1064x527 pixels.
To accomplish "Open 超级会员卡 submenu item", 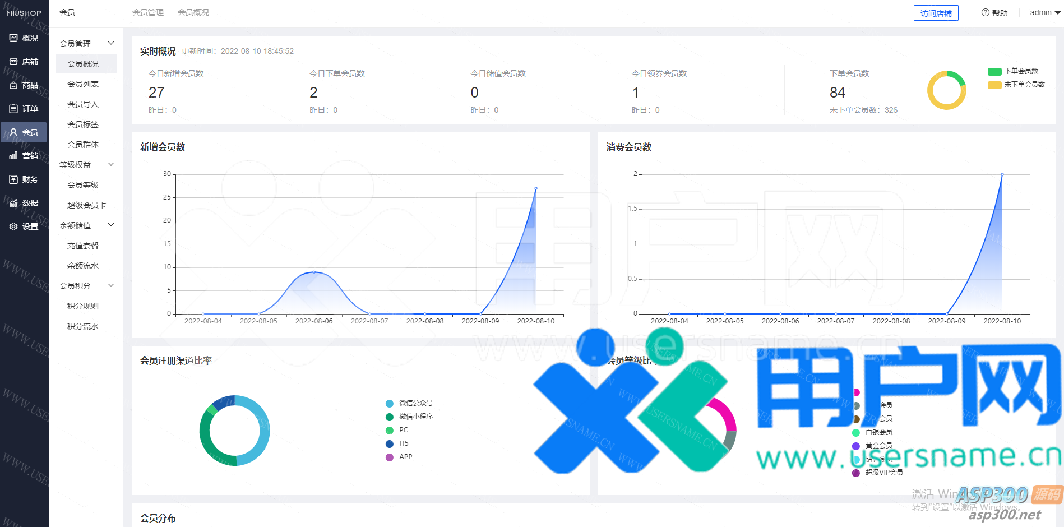I will pos(86,205).
